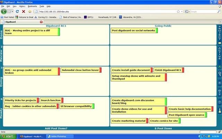Open the File menu
Screen dimensions: 222x139
2,6
